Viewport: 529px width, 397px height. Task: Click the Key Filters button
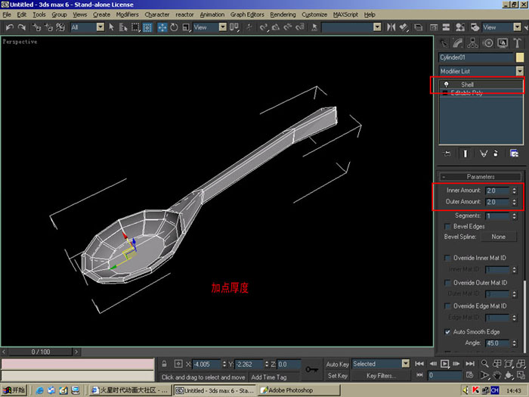381,376
